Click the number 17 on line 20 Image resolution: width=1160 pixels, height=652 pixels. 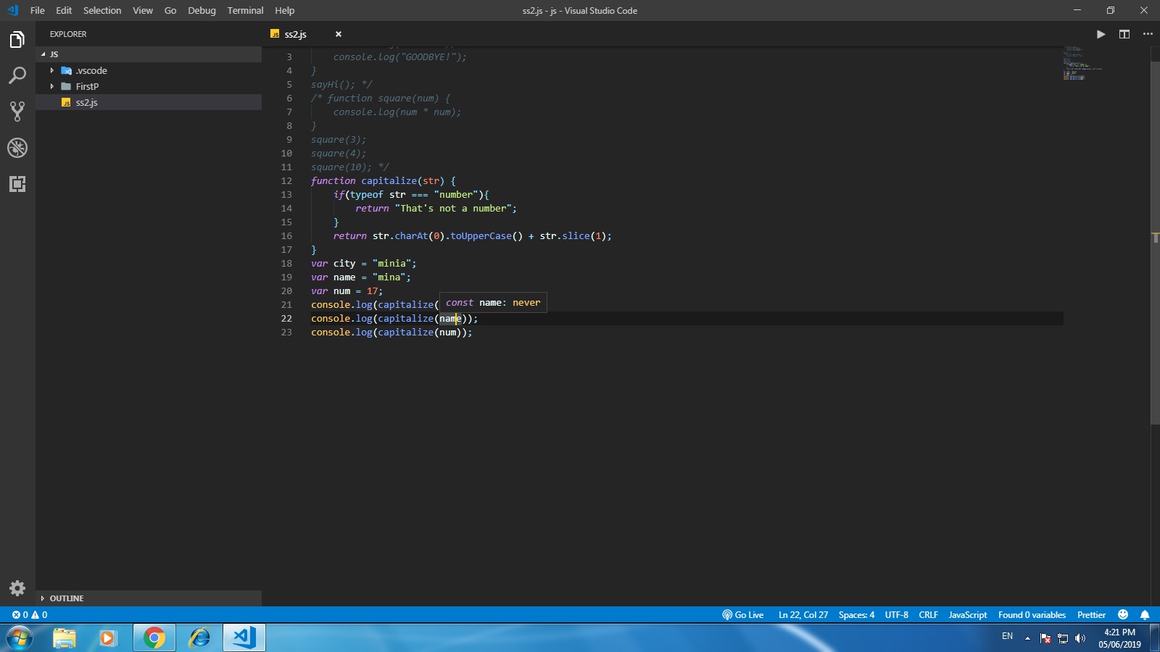click(372, 291)
